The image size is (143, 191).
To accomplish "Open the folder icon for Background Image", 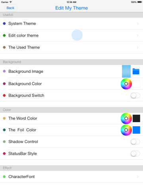I will 136,72.
